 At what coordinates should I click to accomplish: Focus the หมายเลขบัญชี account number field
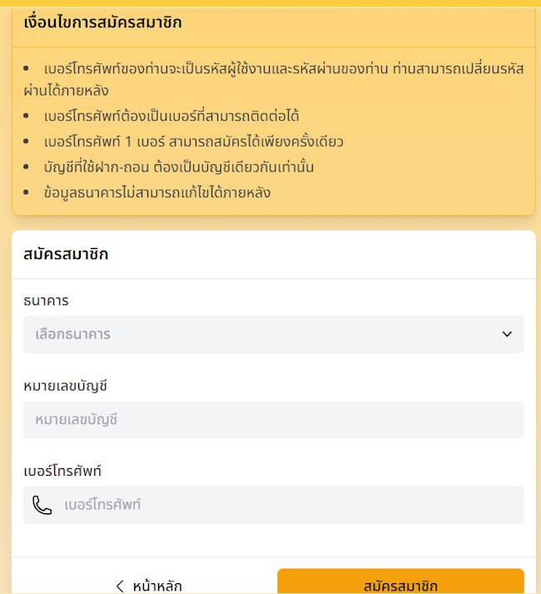(273, 420)
